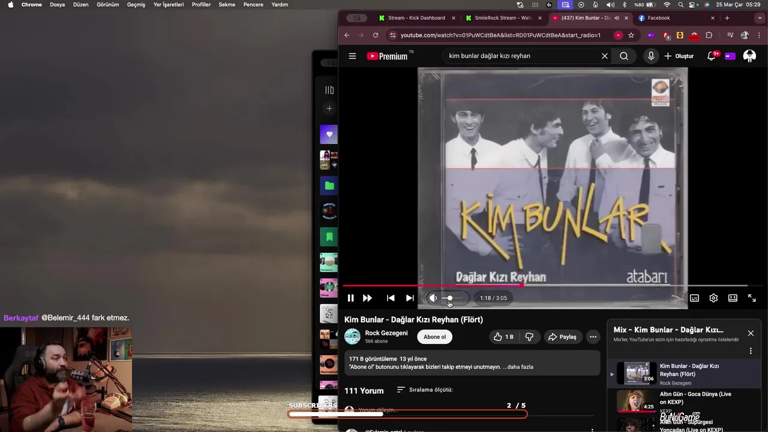Click the Oluştur create button
This screenshot has height=432, width=768.
(x=679, y=56)
